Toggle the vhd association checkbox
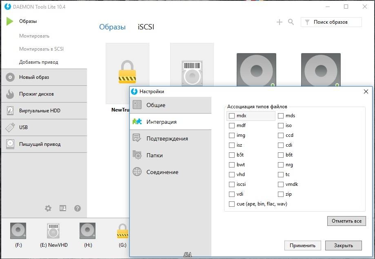 click(x=231, y=175)
